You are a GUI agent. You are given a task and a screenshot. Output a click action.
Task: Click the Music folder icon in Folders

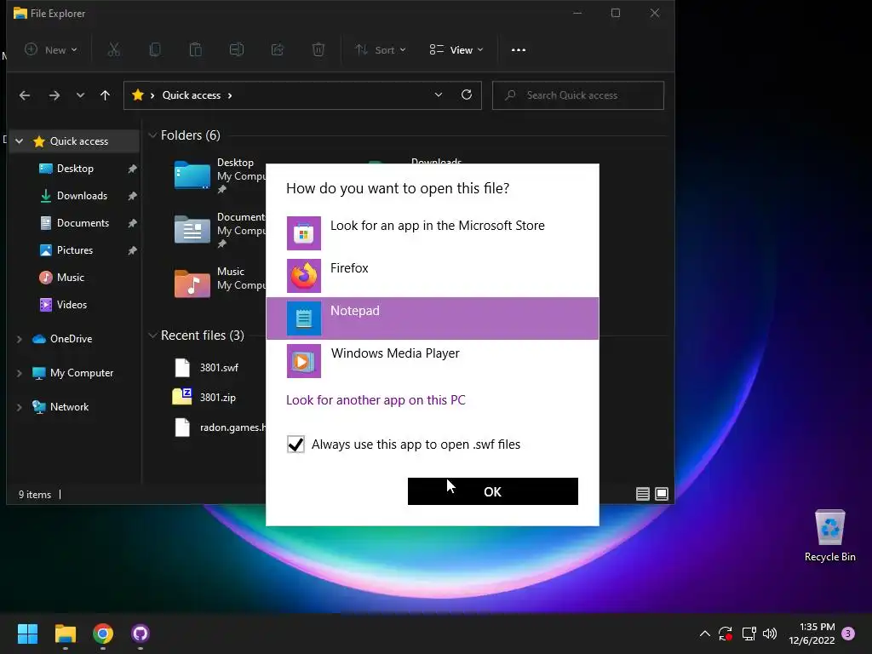coord(192,283)
